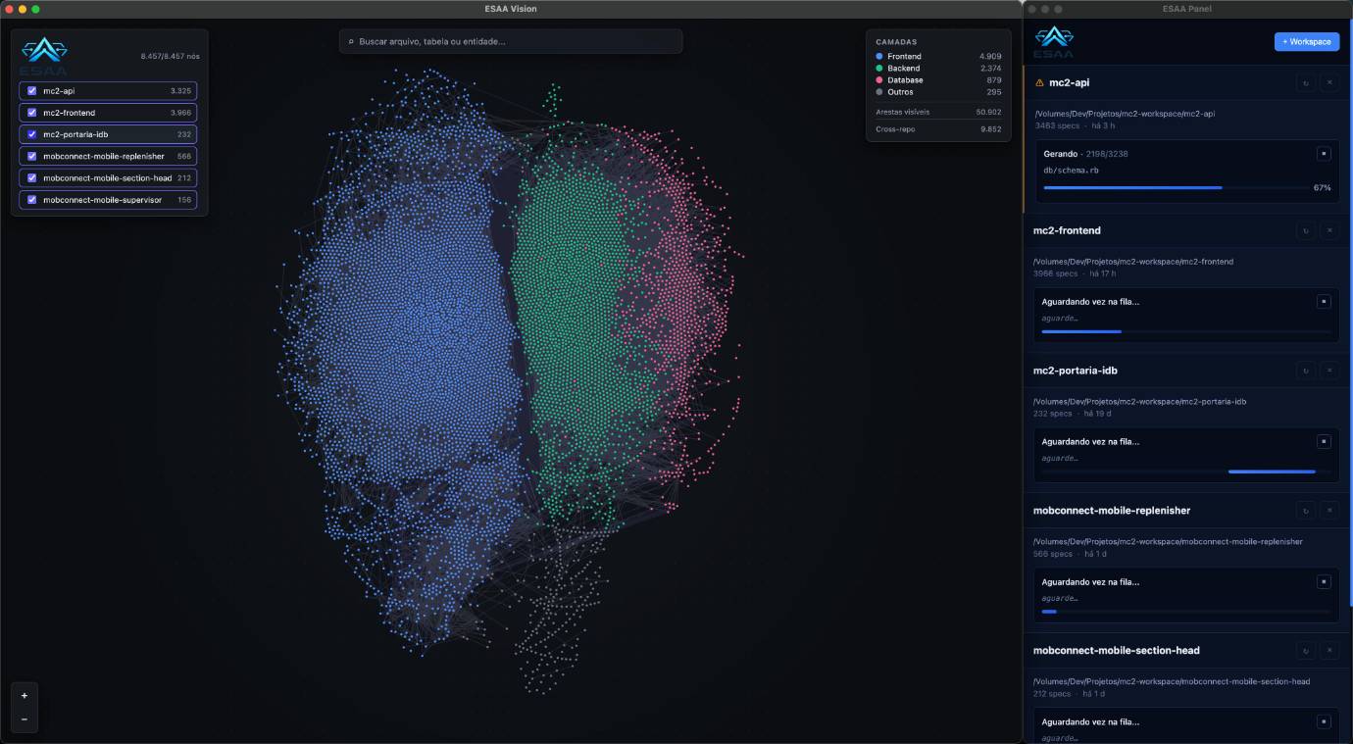Uncheck the mobconnect-mobile-replenisher checkbox

[31, 157]
